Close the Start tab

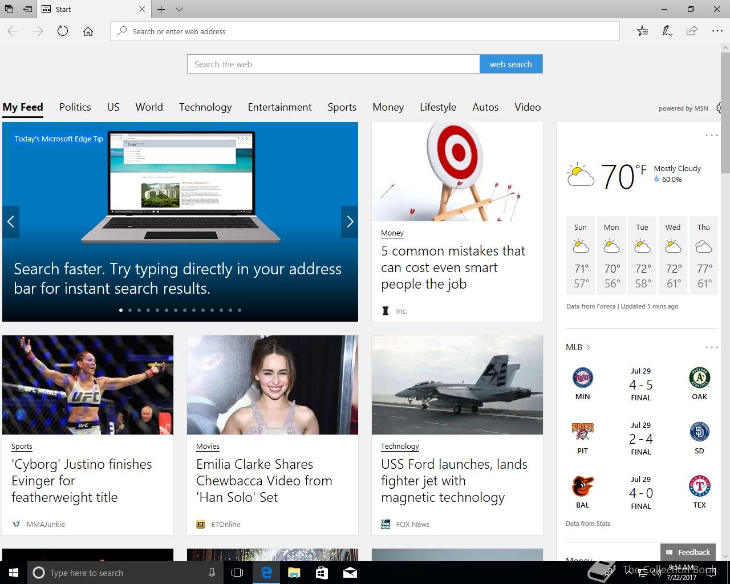coord(142,9)
